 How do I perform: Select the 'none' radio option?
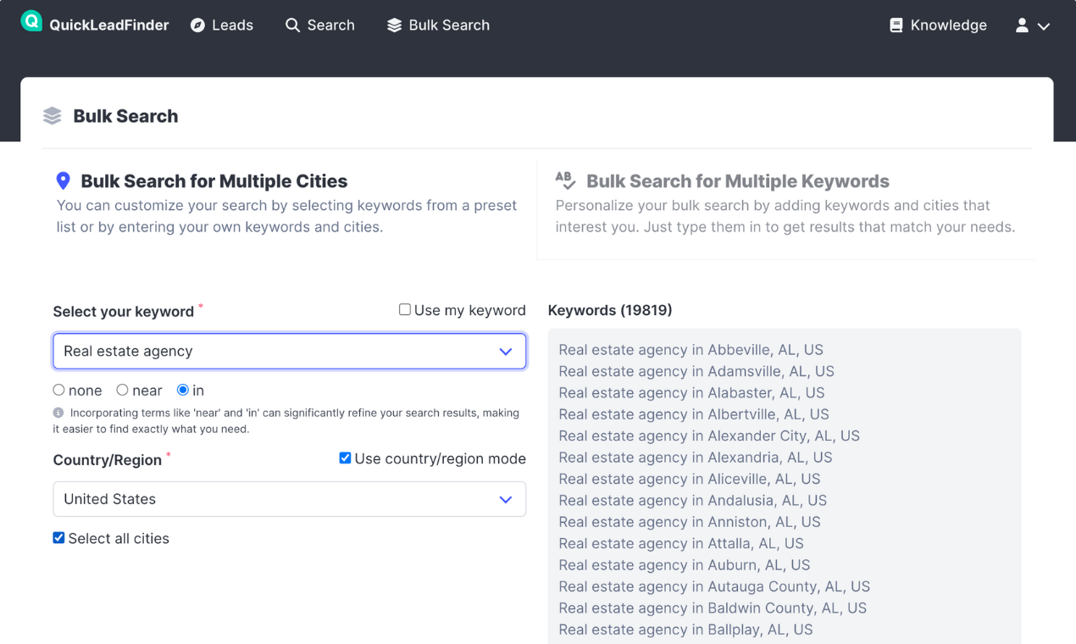click(x=58, y=390)
